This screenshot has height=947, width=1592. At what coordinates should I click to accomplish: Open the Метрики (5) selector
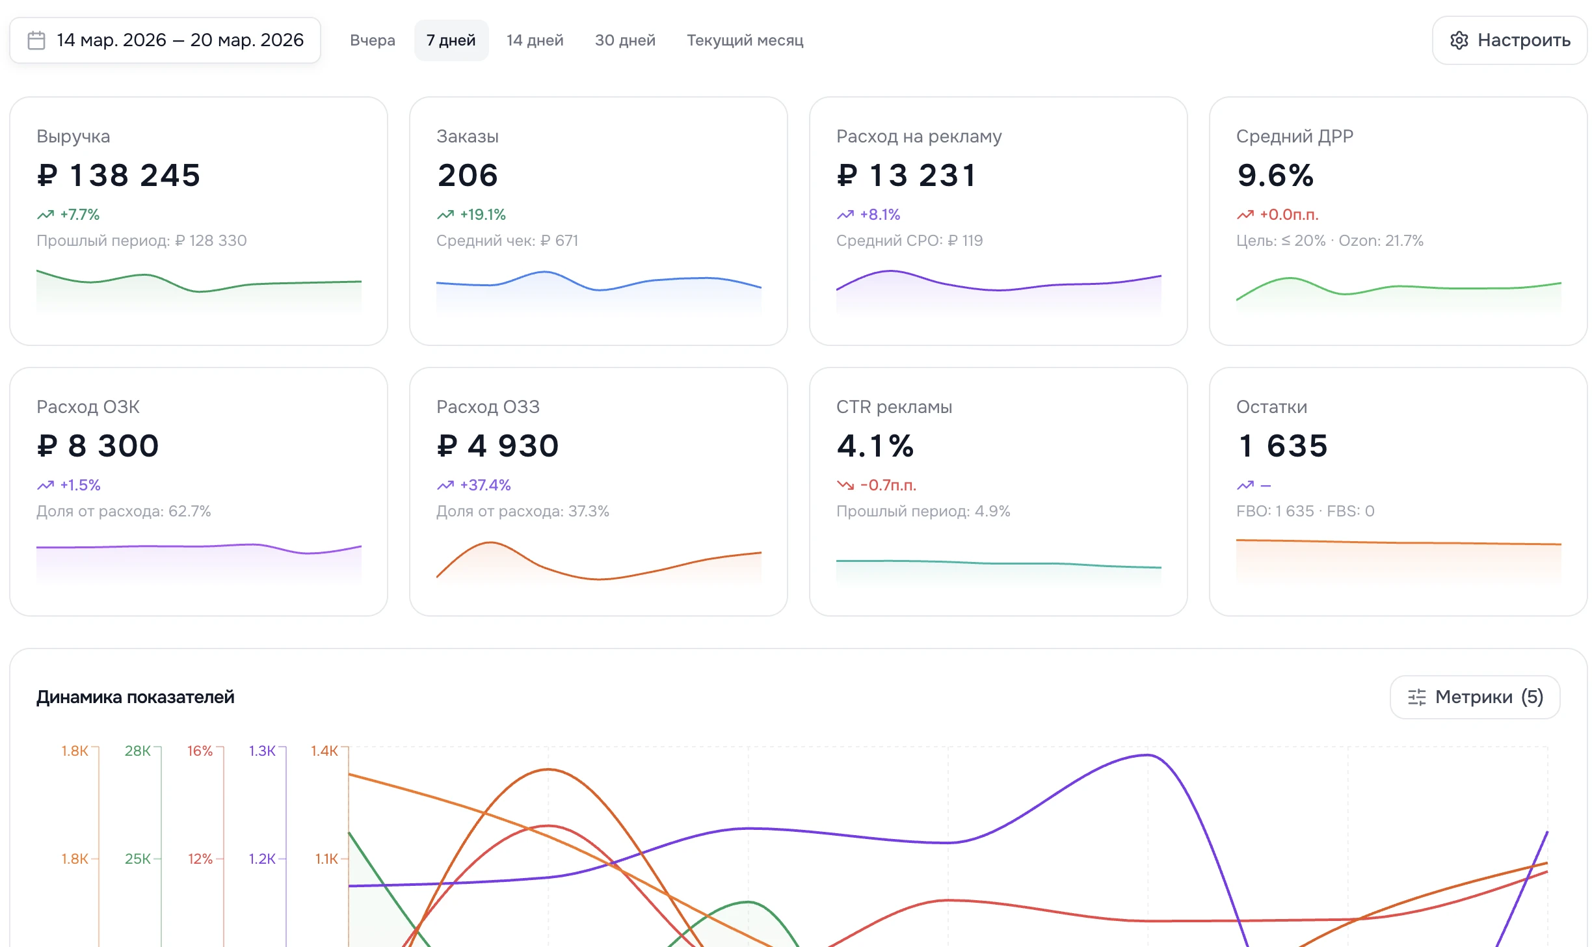point(1475,697)
